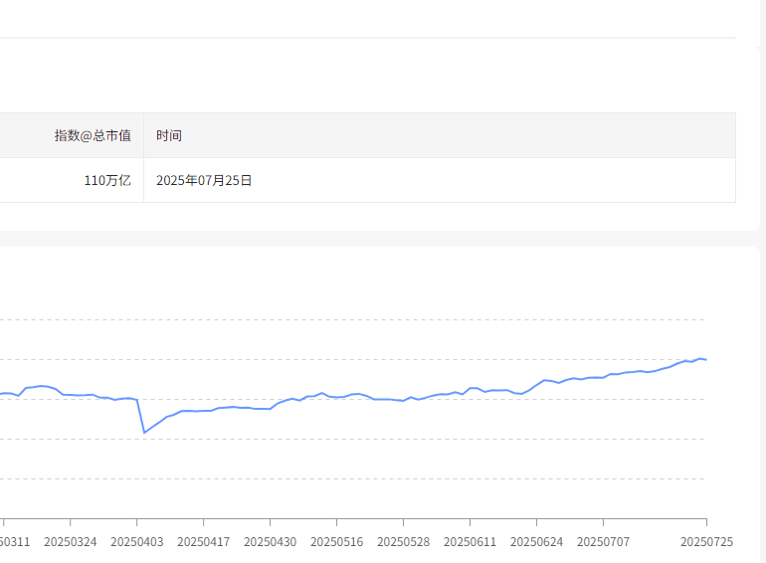Click the 20250707 axis label

[x=603, y=542]
